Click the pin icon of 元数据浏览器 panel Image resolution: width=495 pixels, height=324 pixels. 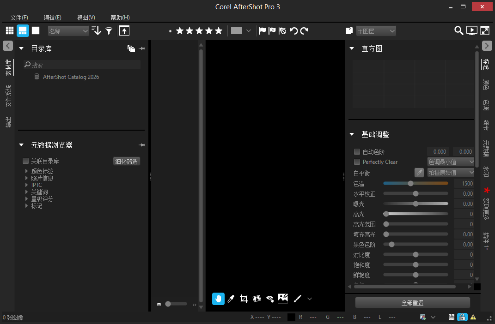point(142,145)
